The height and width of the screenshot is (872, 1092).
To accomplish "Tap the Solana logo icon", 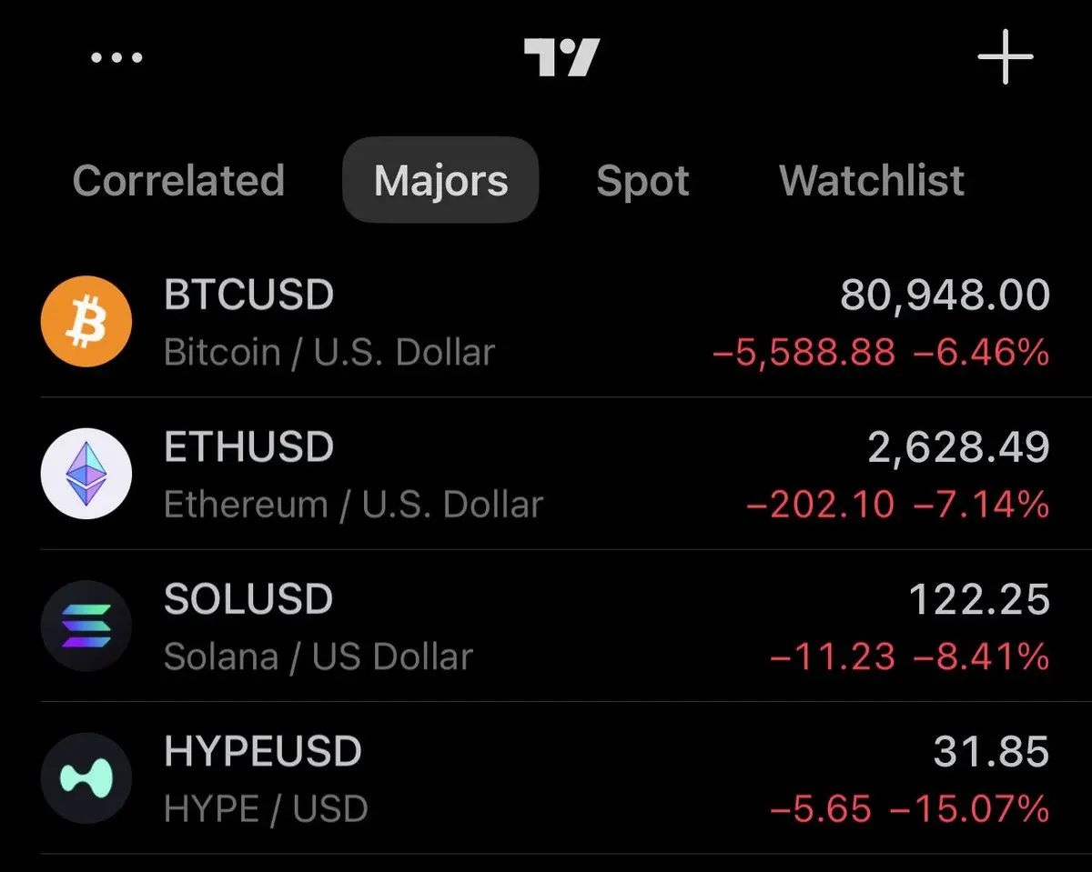I will (x=86, y=626).
